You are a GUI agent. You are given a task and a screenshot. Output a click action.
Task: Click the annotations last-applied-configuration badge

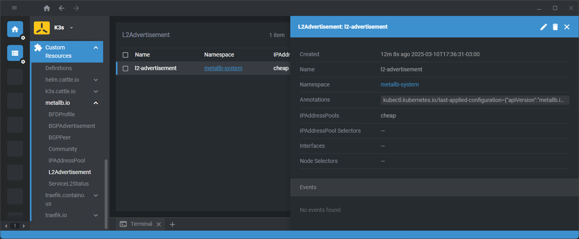pos(475,100)
